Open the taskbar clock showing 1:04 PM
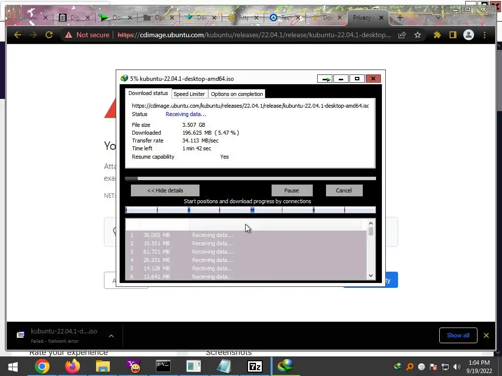 479,367
